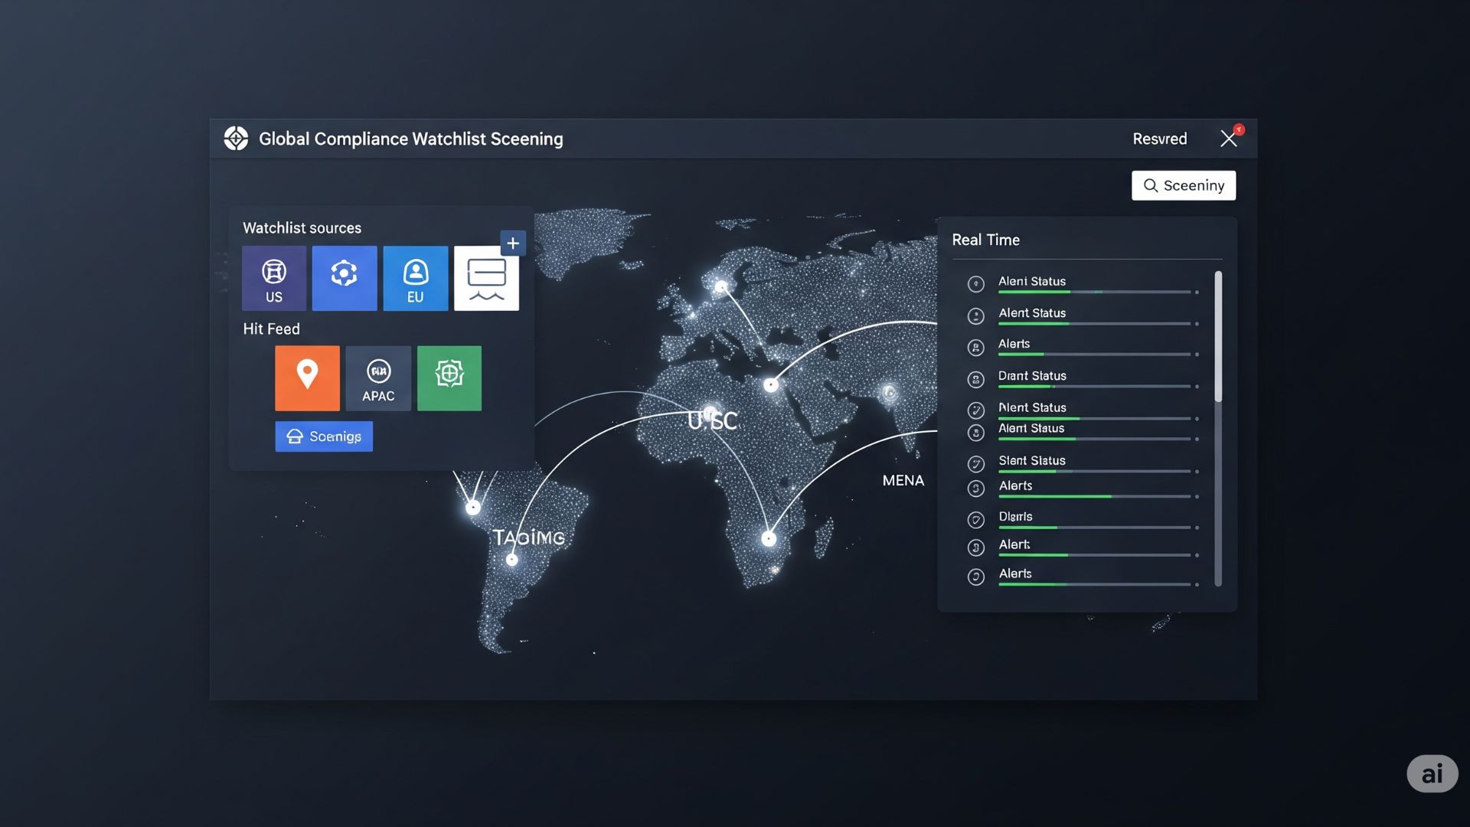Image resolution: width=1470 pixels, height=827 pixels.
Task: Click the Sceeniny search box
Action: pos(1183,185)
